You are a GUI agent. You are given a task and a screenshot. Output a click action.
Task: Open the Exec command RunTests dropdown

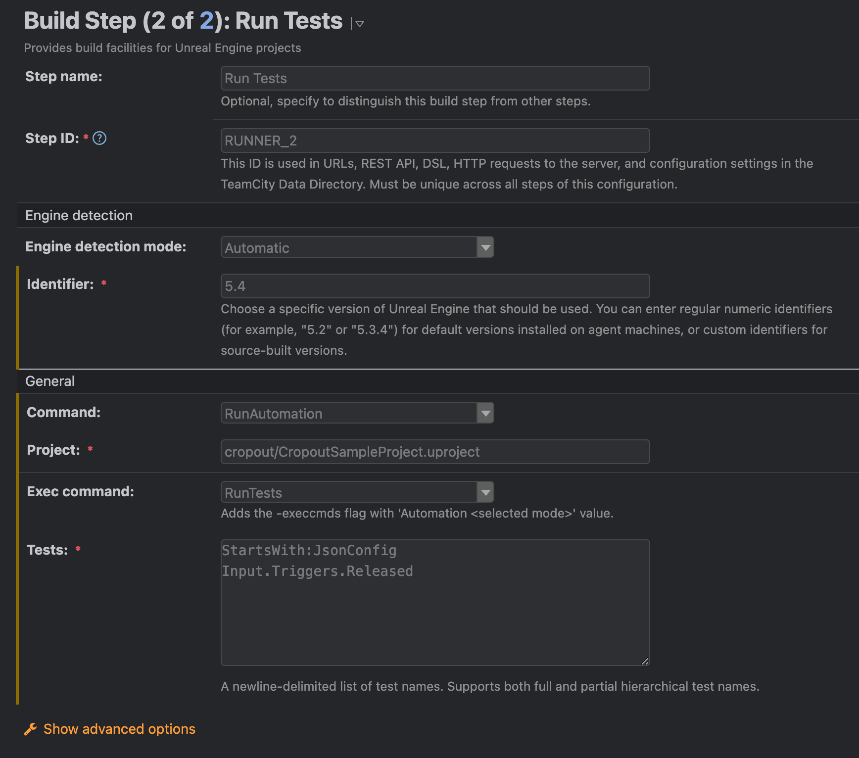point(357,492)
